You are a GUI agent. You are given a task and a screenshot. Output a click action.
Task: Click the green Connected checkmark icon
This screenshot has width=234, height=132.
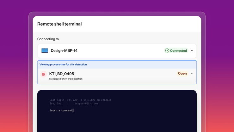coord(167,50)
